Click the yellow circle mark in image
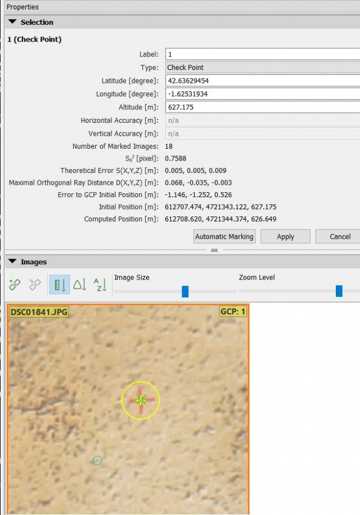 (141, 400)
